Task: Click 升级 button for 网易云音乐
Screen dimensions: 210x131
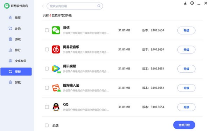Action: [x=186, y=50]
